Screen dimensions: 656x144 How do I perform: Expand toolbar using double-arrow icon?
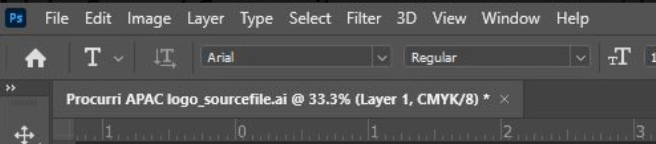point(11,88)
